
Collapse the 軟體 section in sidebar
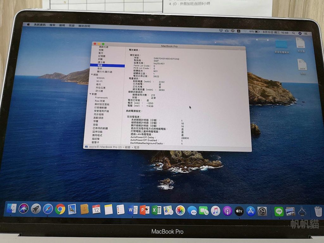[90, 94]
